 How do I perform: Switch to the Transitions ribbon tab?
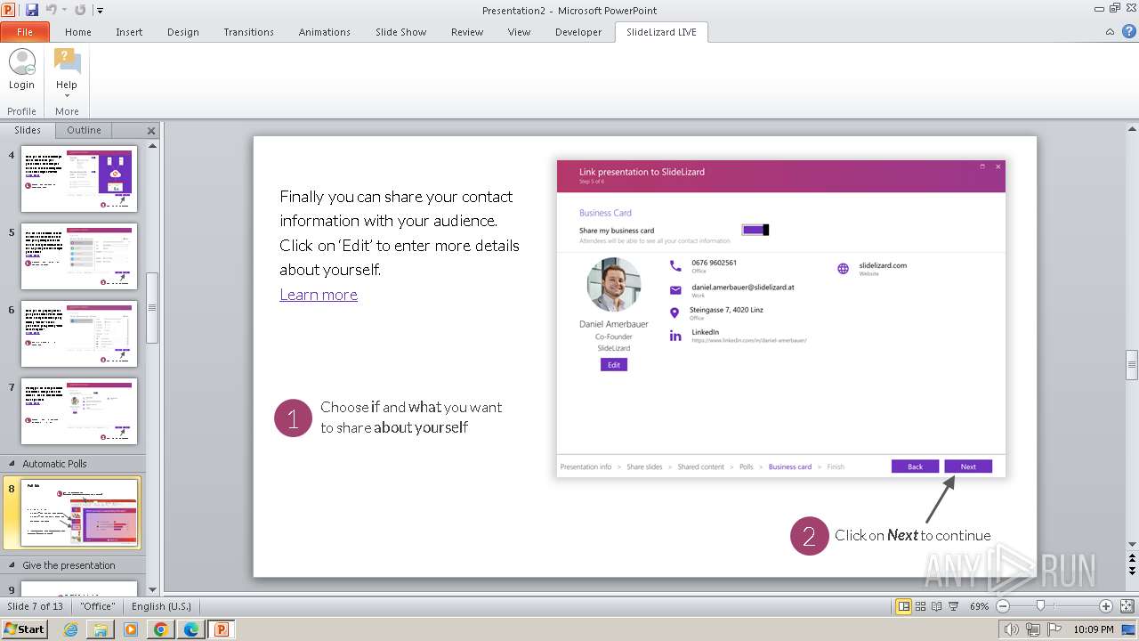[x=248, y=32]
